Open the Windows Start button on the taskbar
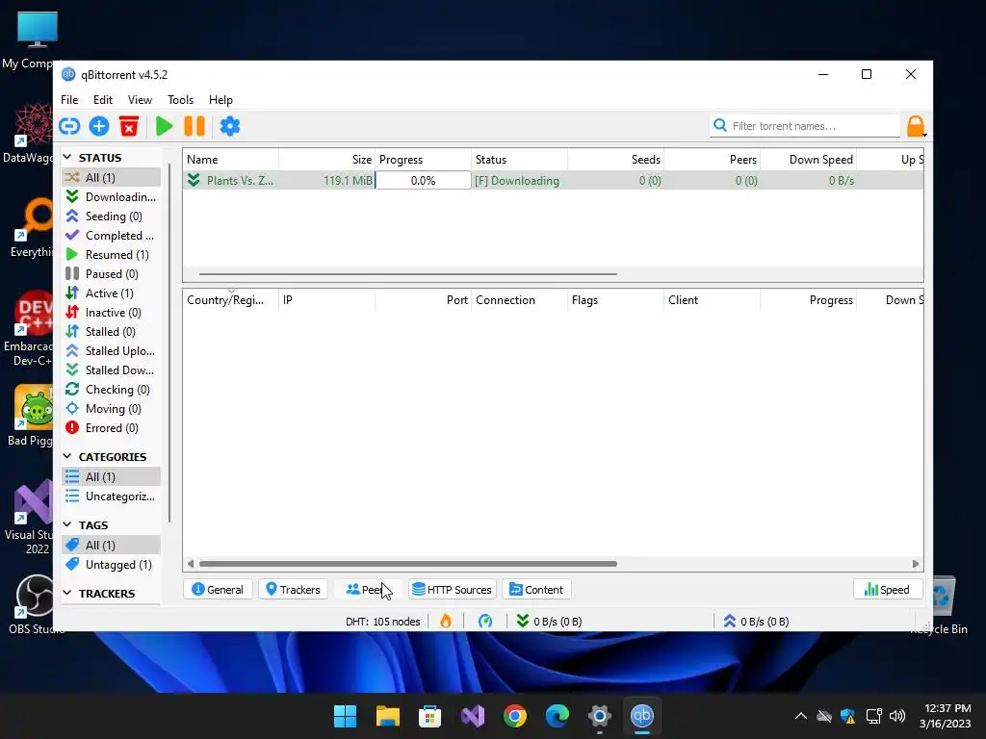986x739 pixels. tap(346, 716)
